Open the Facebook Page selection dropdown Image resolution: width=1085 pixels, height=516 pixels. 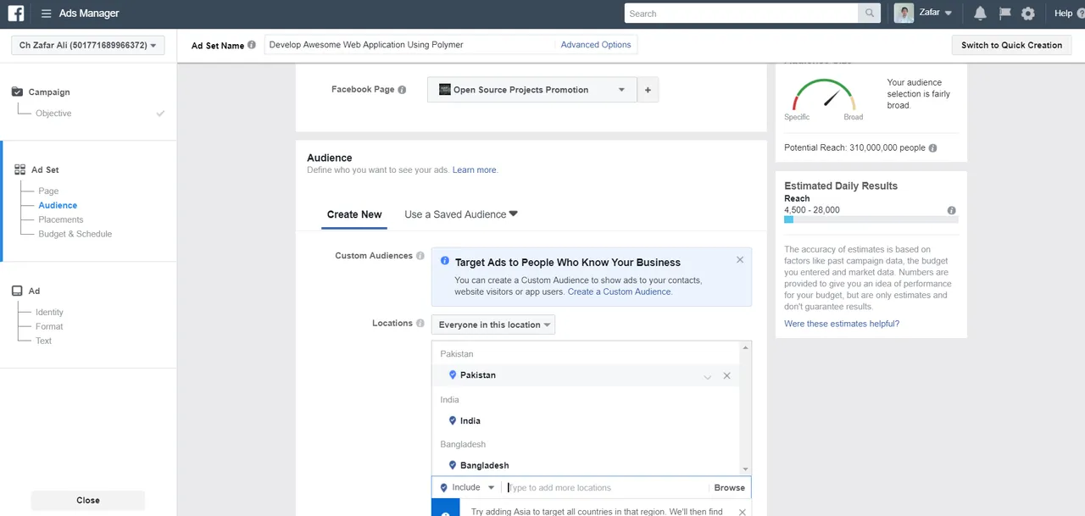pyautogui.click(x=531, y=90)
